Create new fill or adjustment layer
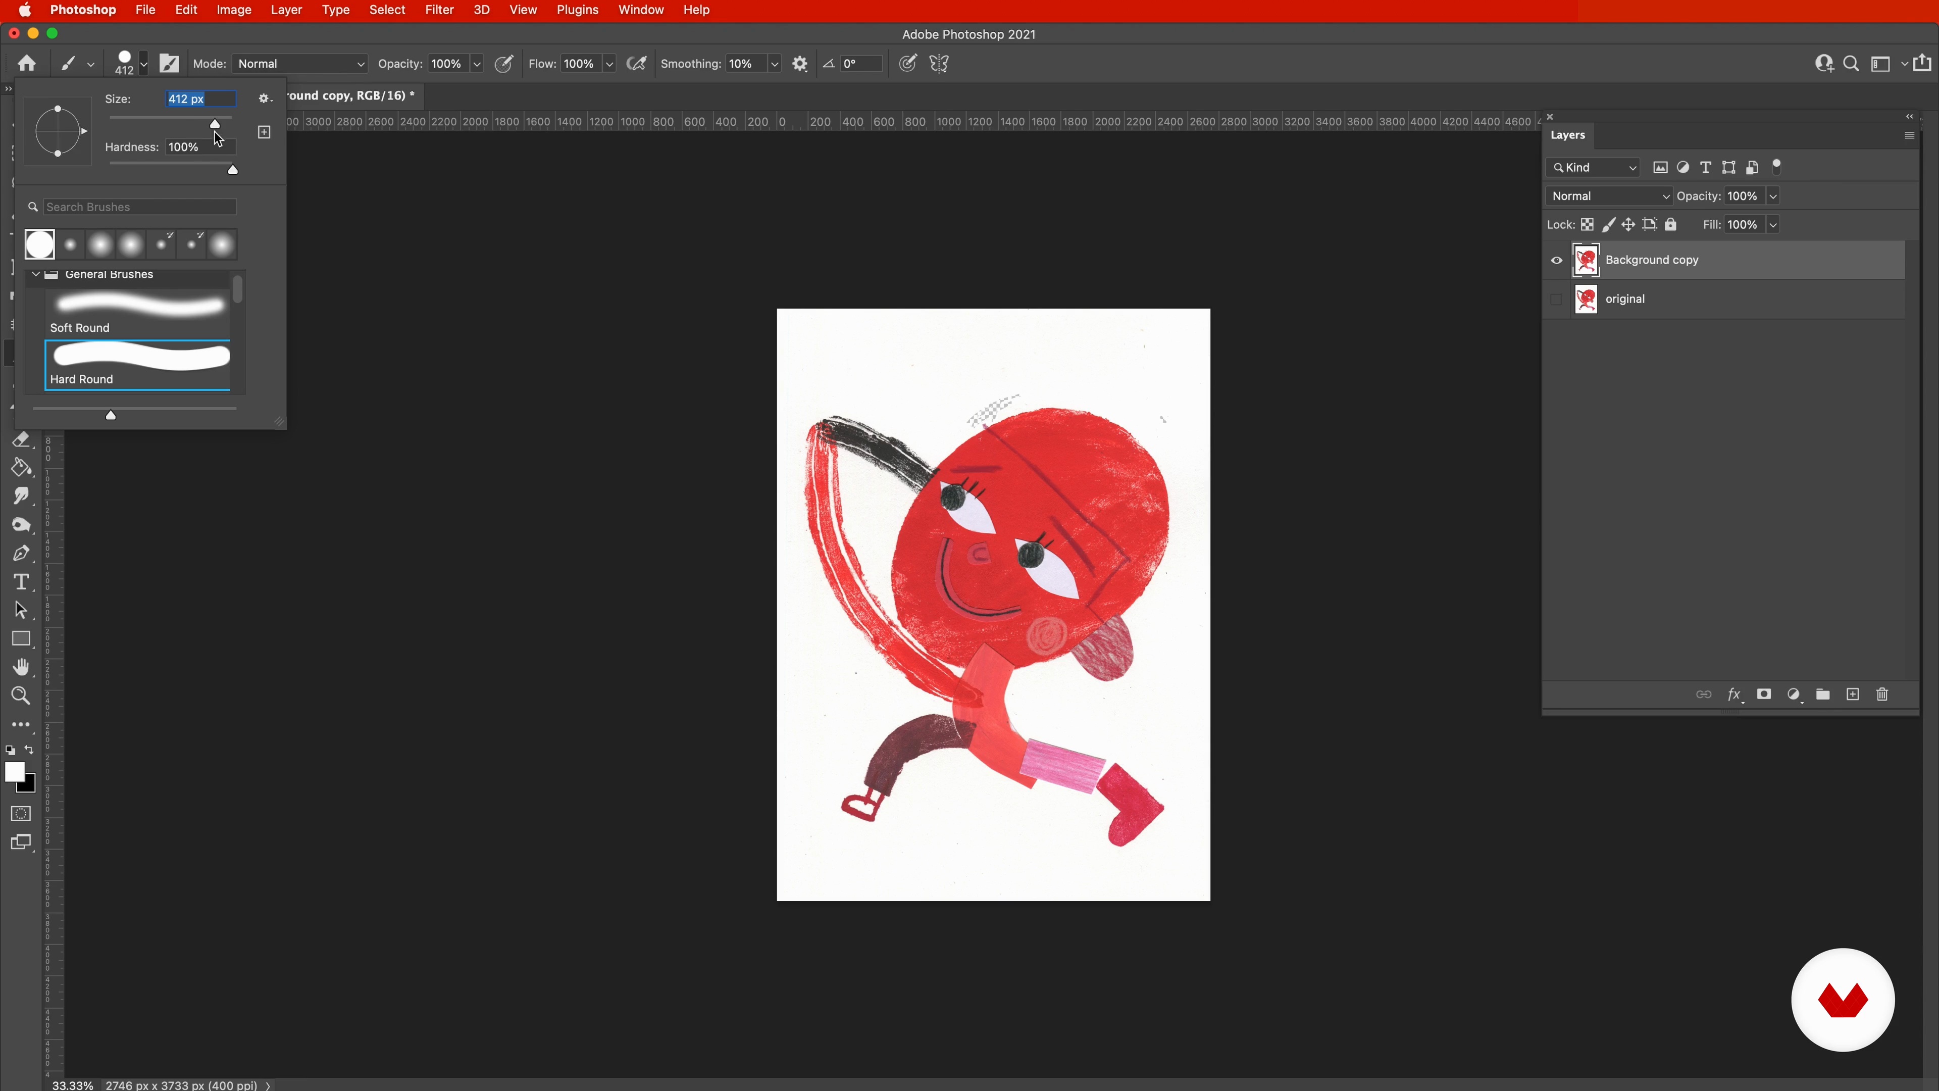The image size is (1939, 1091). pos(1794,694)
